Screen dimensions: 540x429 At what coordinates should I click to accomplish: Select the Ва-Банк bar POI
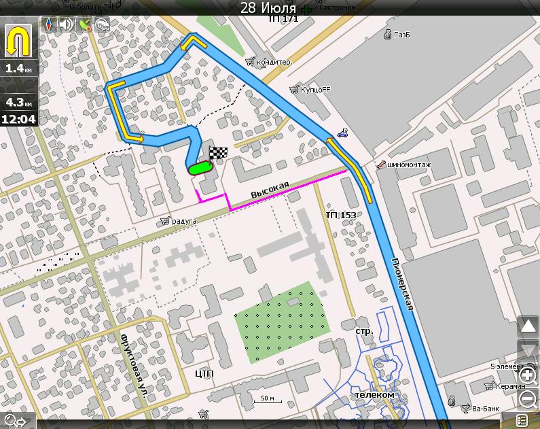[x=480, y=409]
